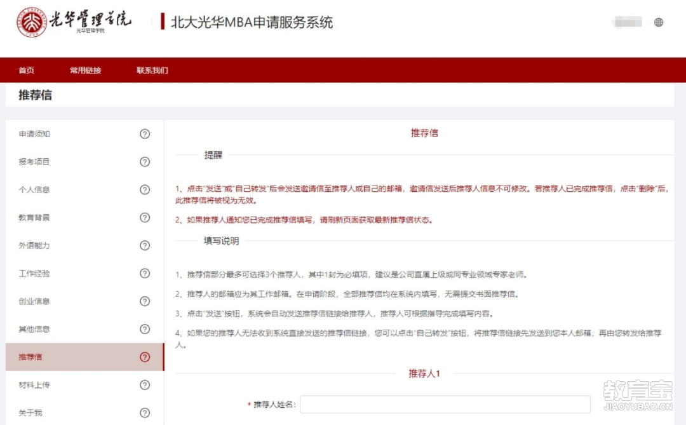686x425 pixels.
Task: Click help icon next to 关于我
Action: point(145,413)
